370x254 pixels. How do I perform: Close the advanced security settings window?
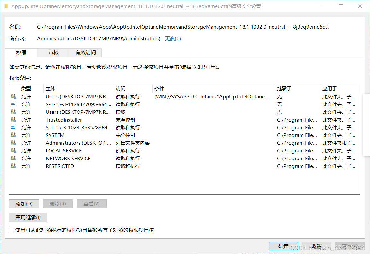pyautogui.click(x=360, y=6)
